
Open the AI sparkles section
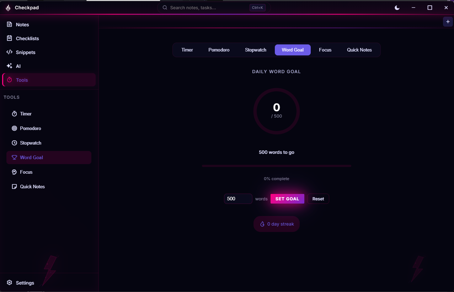(10, 66)
